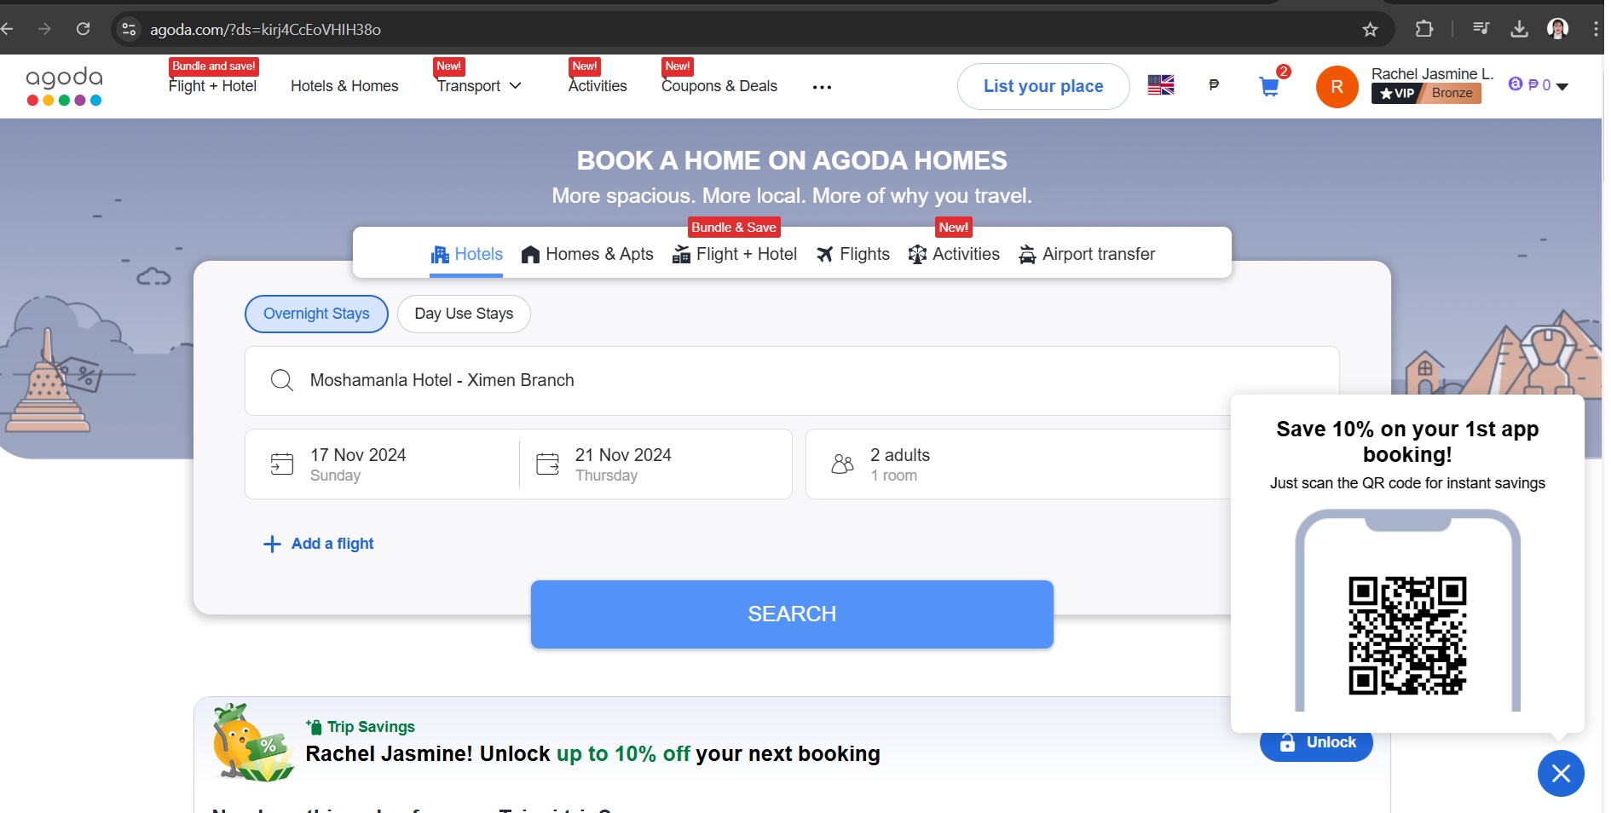This screenshot has width=1611, height=813.
Task: Click Add a flight link
Action: [319, 544]
